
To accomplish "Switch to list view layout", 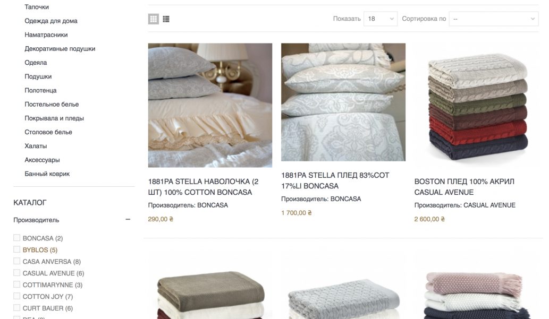I will point(166,19).
